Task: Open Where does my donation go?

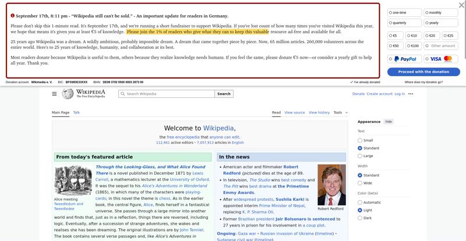Action: pos(423,82)
